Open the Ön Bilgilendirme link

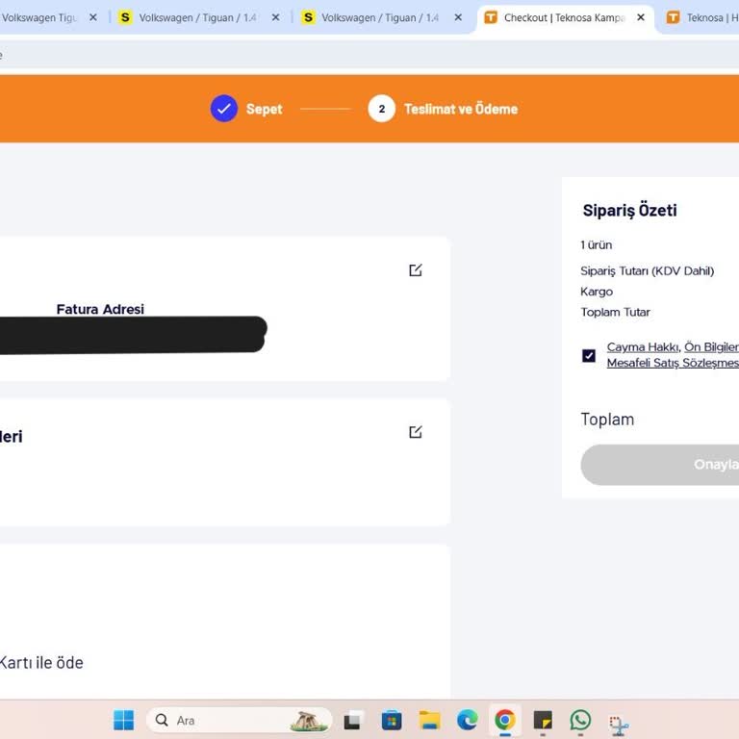tap(711, 346)
